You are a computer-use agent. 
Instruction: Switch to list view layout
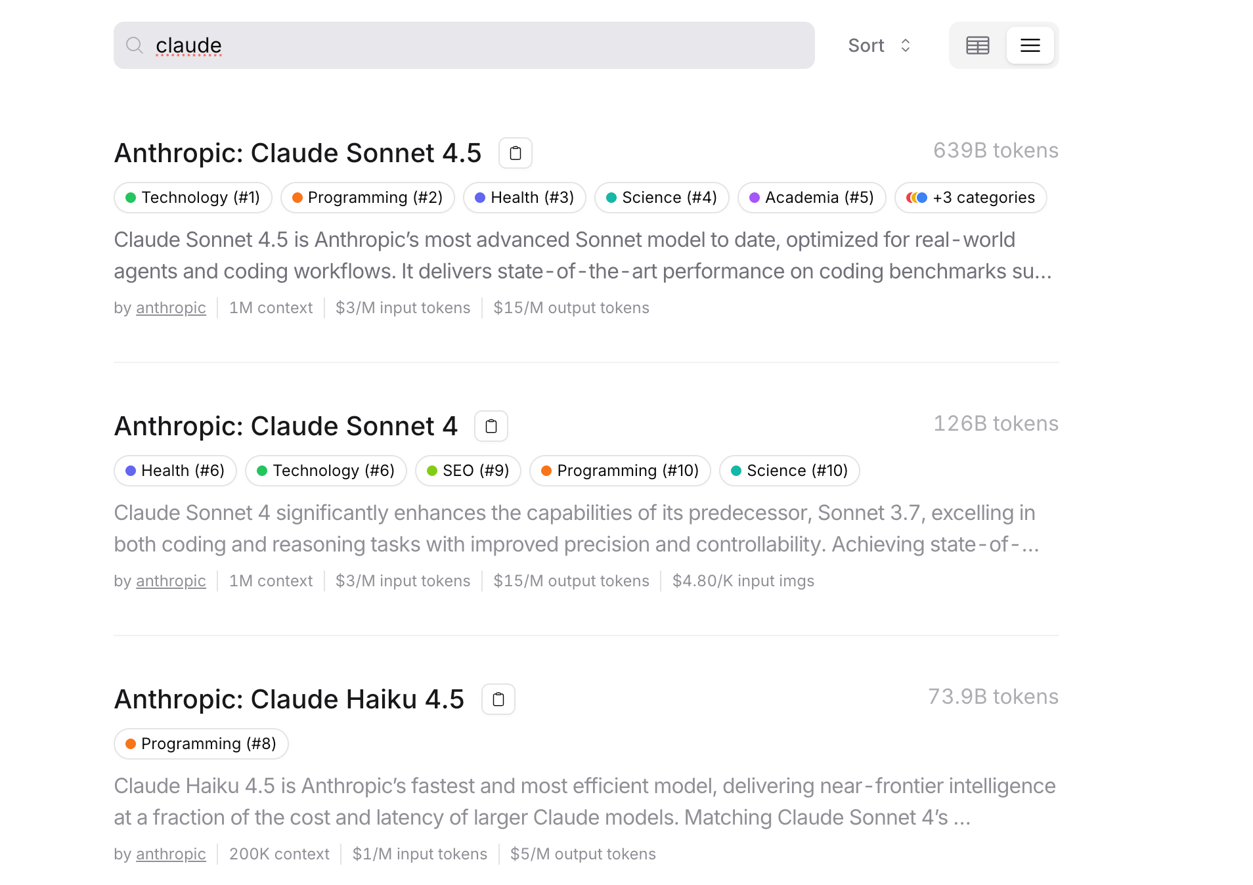pos(1030,45)
